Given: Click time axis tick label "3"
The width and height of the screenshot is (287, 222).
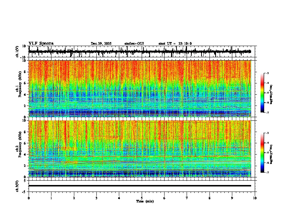Looking at the screenshot, I should click(x=96, y=198).
